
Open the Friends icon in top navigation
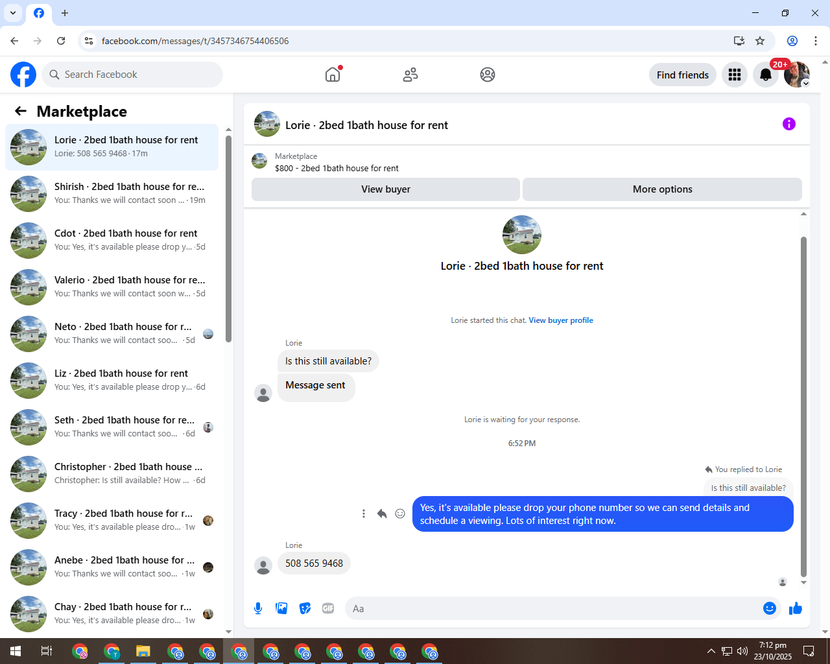pyautogui.click(x=410, y=75)
